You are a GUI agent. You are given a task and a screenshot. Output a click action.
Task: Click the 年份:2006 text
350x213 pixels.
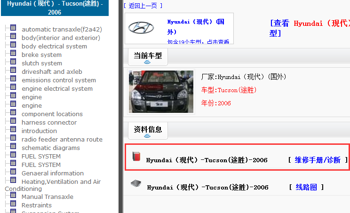pyautogui.click(x=216, y=103)
